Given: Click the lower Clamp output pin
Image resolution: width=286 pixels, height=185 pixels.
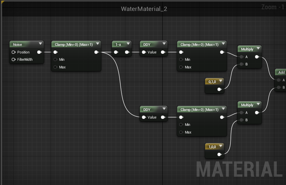Looking at the screenshot, I should click(222, 117).
